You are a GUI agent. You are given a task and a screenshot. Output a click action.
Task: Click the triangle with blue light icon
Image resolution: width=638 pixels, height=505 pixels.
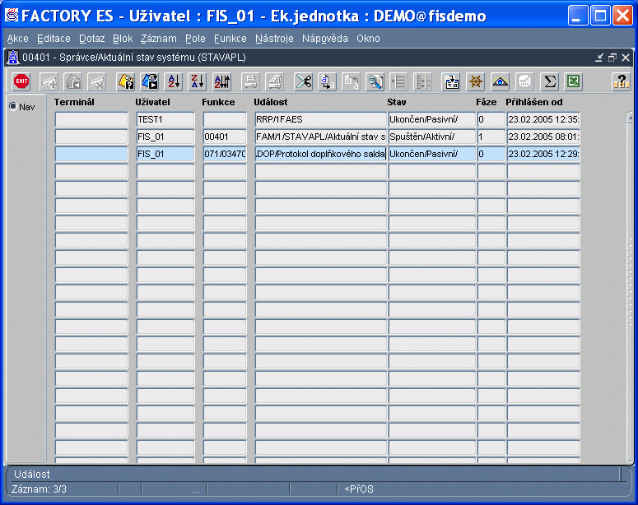click(500, 81)
